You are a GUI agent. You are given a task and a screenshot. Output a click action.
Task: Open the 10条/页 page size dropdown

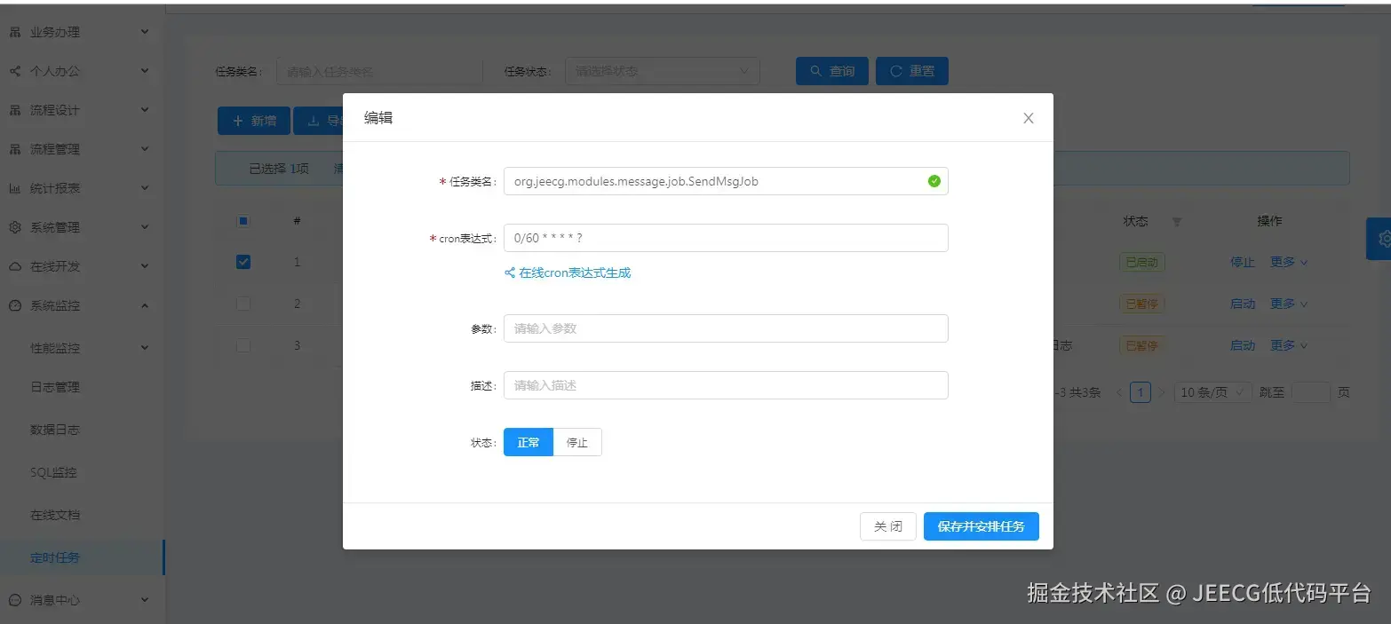pos(1213,392)
